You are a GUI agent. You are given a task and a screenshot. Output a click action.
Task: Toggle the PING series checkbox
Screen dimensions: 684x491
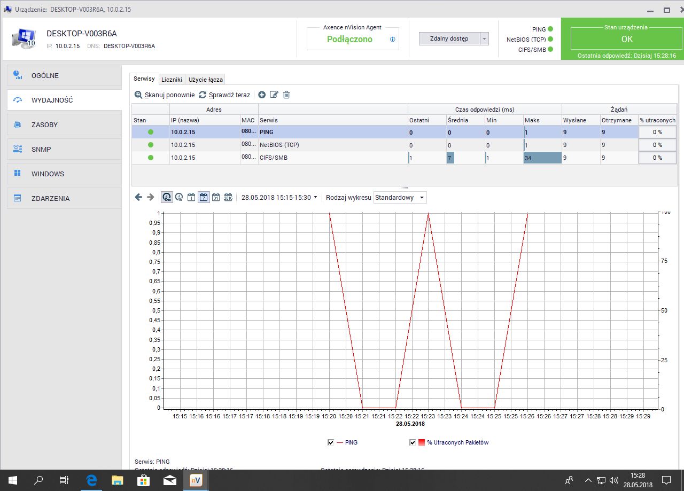point(331,442)
